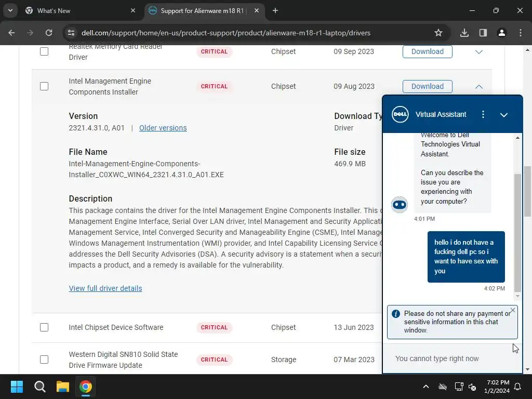Check the Intel Management Engine Components box
532x399 pixels.
click(44, 86)
